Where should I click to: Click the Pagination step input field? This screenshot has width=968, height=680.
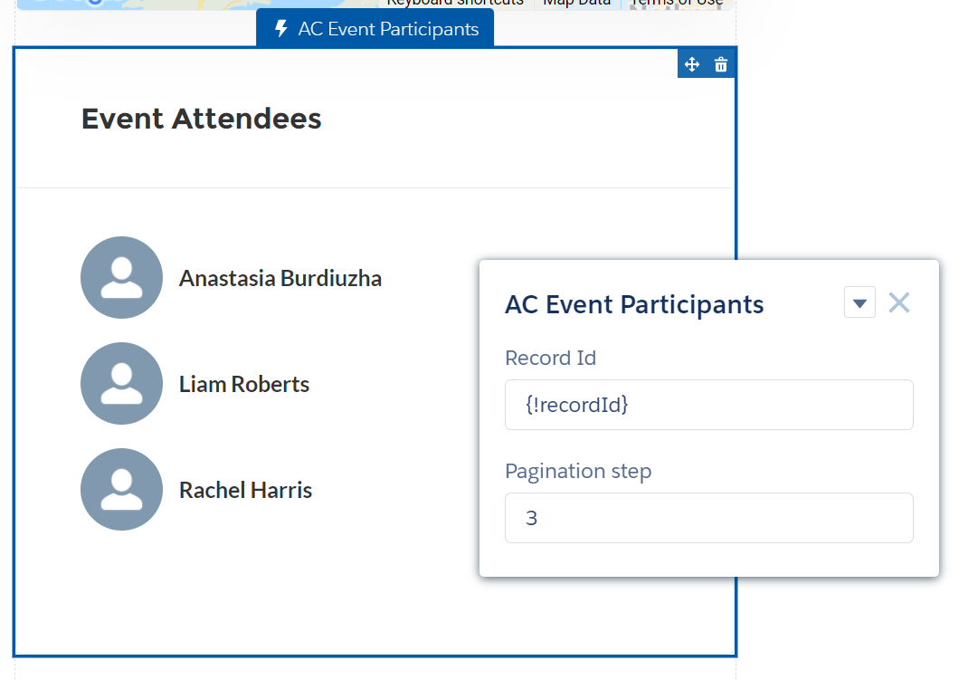[708, 518]
